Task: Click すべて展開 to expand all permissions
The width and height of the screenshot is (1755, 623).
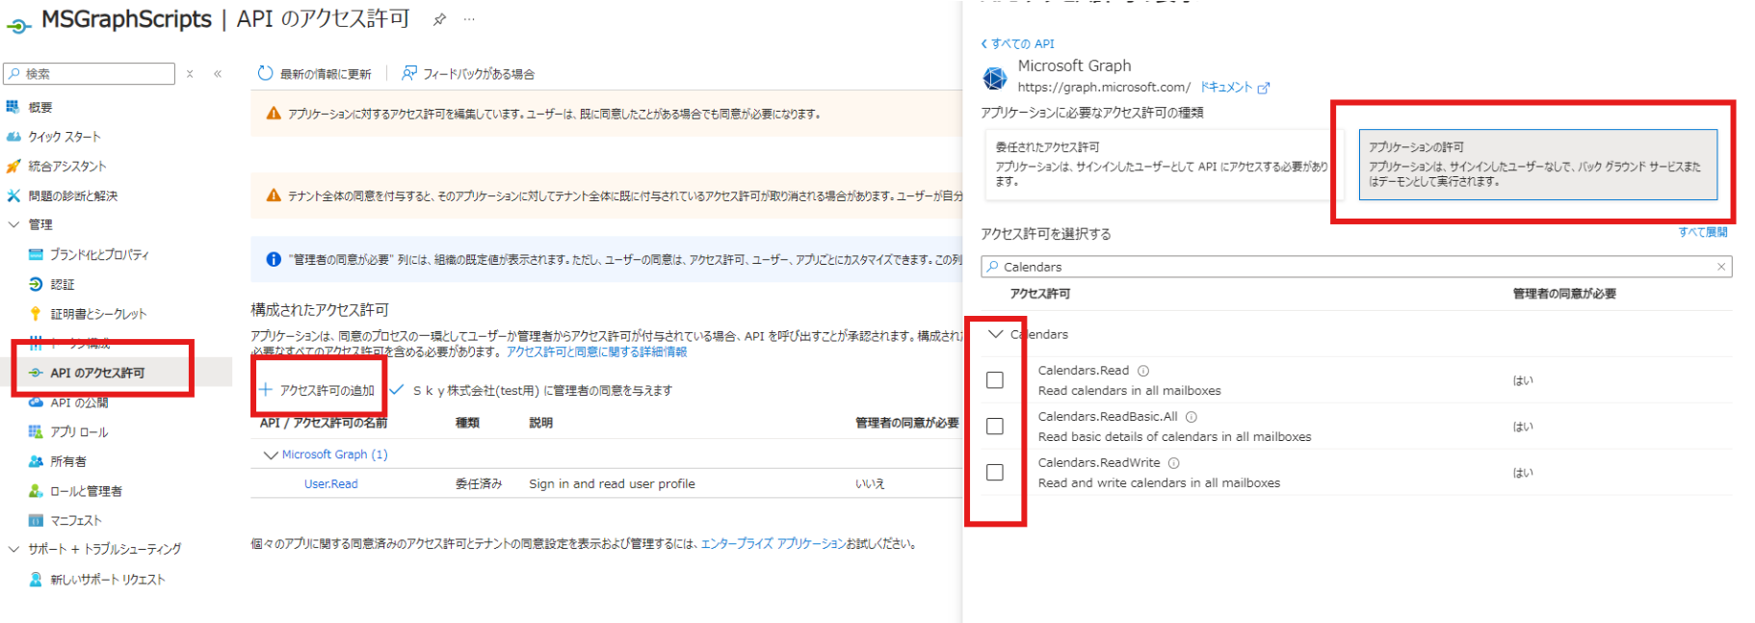Action: click(1703, 232)
